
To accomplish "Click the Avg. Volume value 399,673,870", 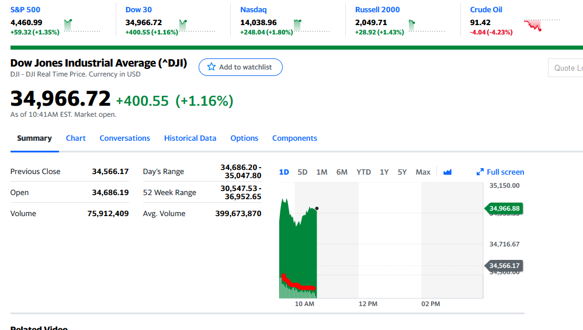I will [238, 214].
